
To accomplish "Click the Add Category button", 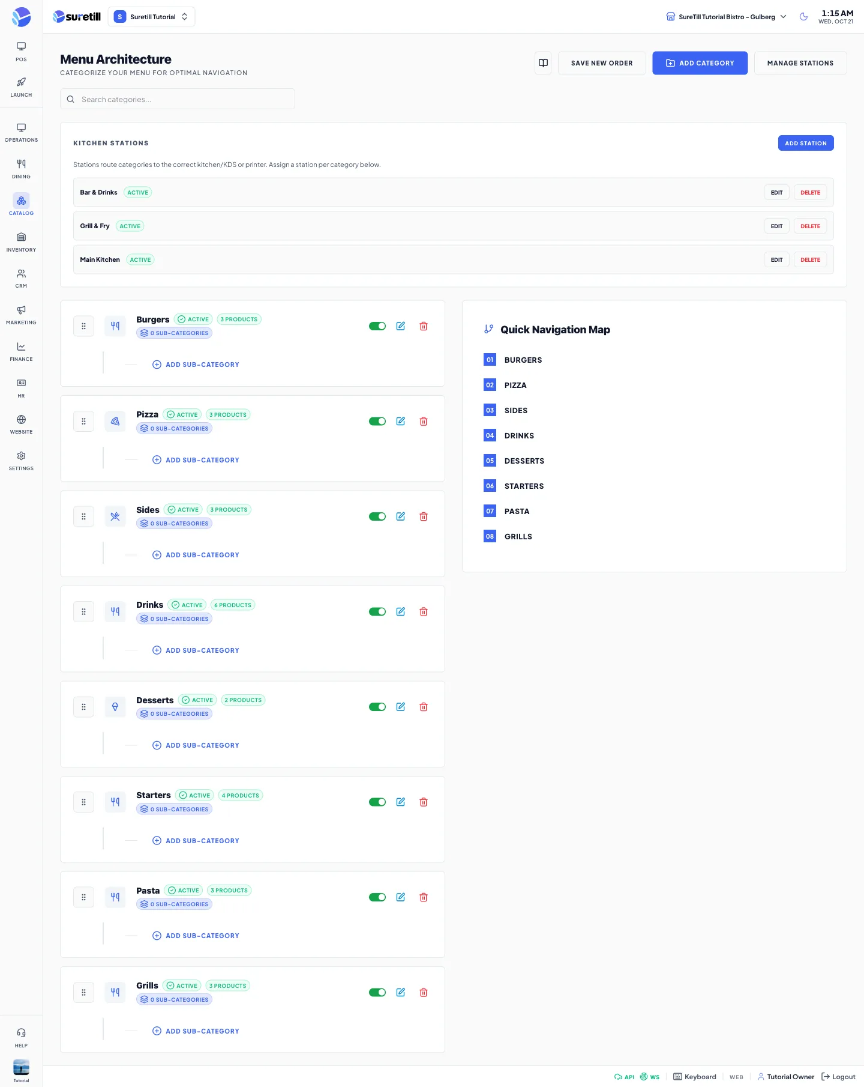I will [700, 63].
